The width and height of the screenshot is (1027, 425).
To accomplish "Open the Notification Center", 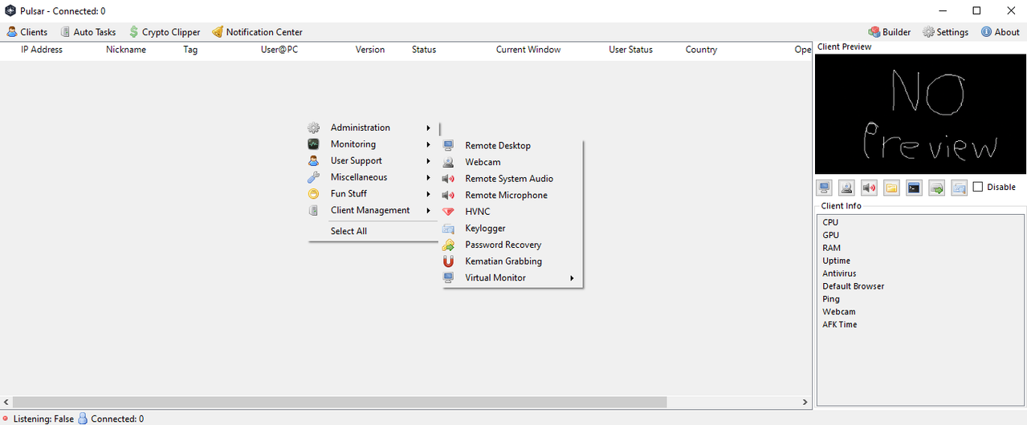I will coord(258,32).
